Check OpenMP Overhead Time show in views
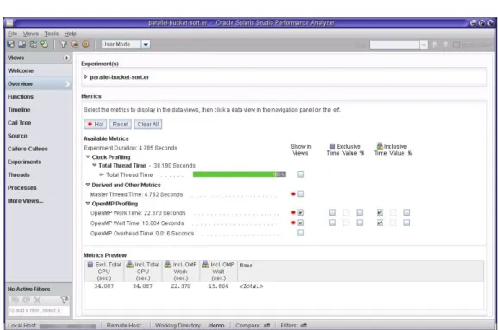498x330 pixels. [301, 233]
